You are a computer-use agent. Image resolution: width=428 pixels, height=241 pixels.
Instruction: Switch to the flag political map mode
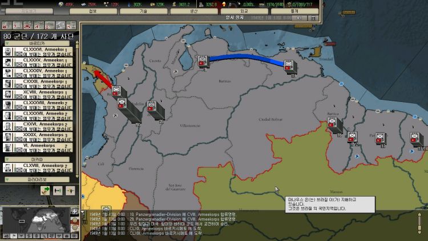[x=14, y=236]
